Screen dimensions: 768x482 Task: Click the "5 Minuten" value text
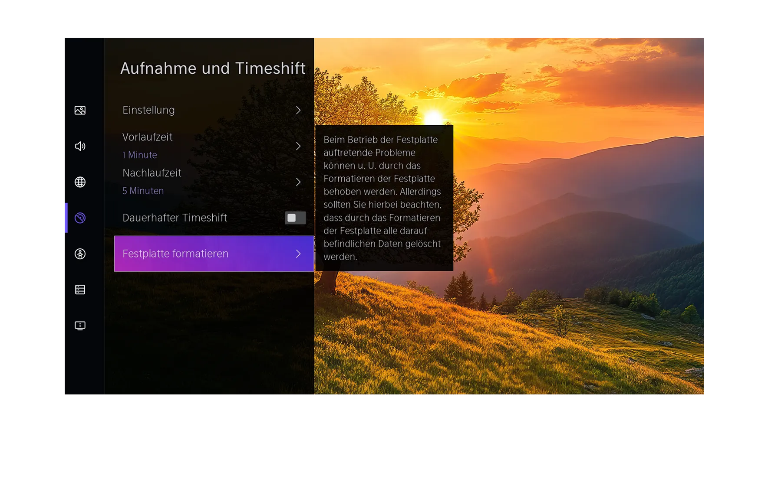click(x=143, y=191)
